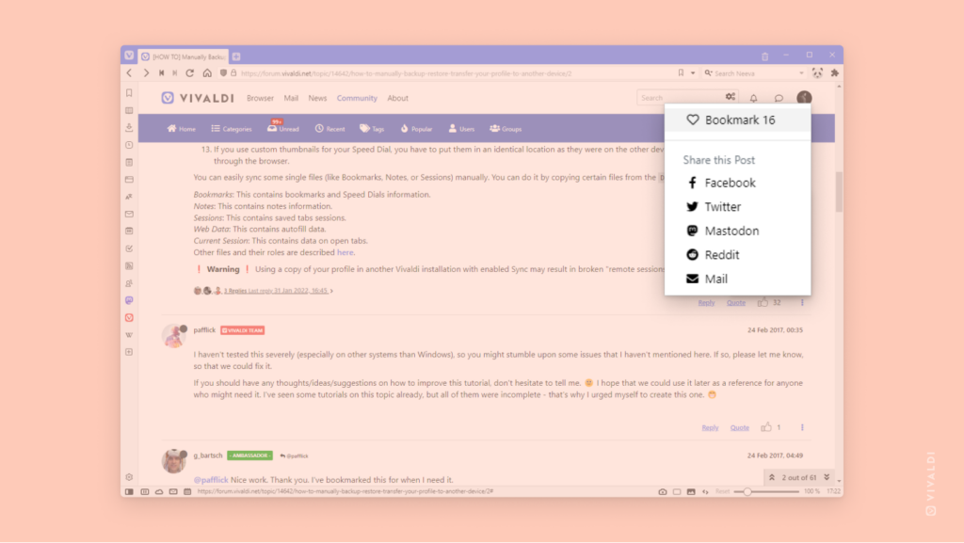Viewport: 964px width, 543px height.
Task: Click the rewind navigation button
Action: coord(162,73)
